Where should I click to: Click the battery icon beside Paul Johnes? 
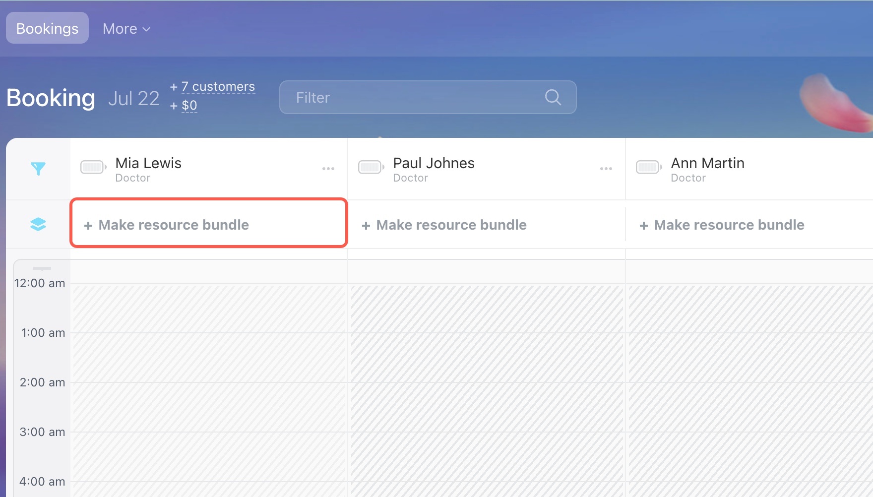(371, 168)
